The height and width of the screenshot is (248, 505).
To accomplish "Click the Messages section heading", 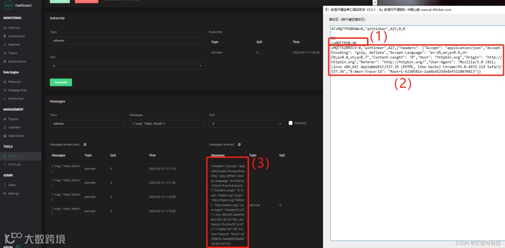I will (x=58, y=101).
